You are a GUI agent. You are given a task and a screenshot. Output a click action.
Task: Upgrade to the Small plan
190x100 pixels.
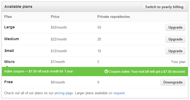tap(176, 51)
